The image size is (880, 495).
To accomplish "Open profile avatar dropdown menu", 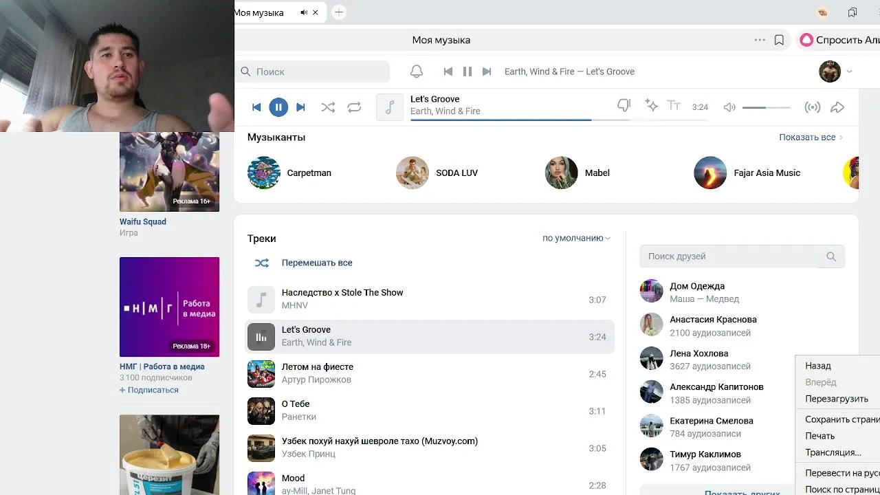I will [x=836, y=71].
